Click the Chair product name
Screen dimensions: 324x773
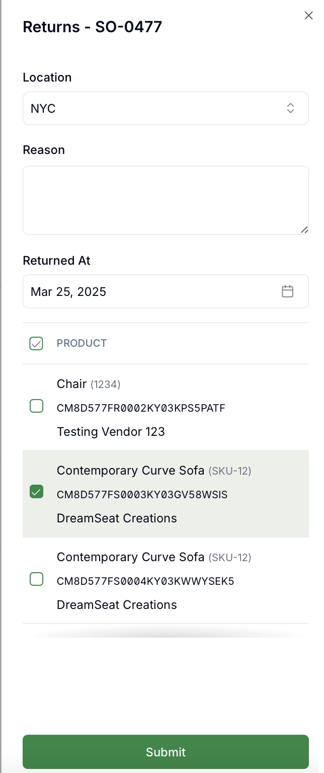[x=72, y=384]
